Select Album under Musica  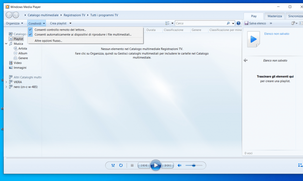[22, 53]
